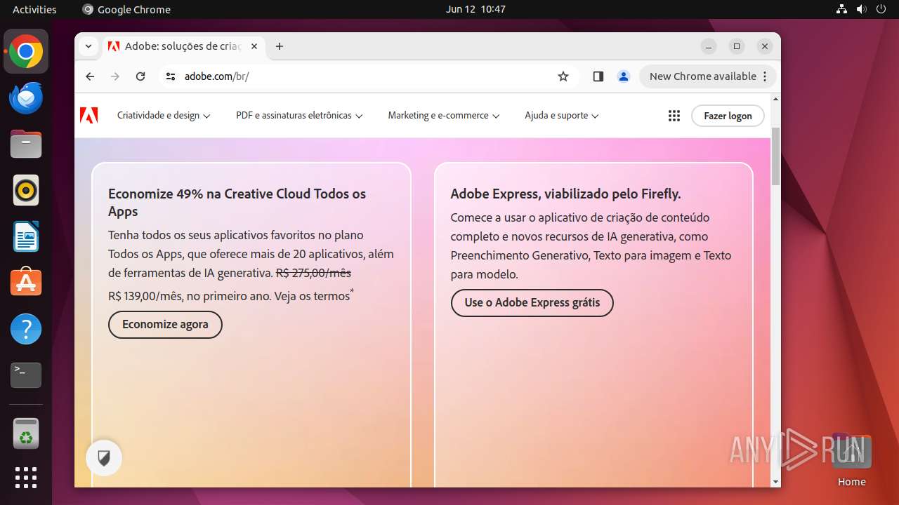Expand the Ajuda e suporte menu
The height and width of the screenshot is (505, 899).
(x=562, y=116)
